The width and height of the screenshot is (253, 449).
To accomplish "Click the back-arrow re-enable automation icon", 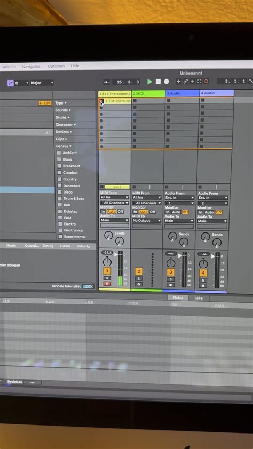I will [x=192, y=82].
